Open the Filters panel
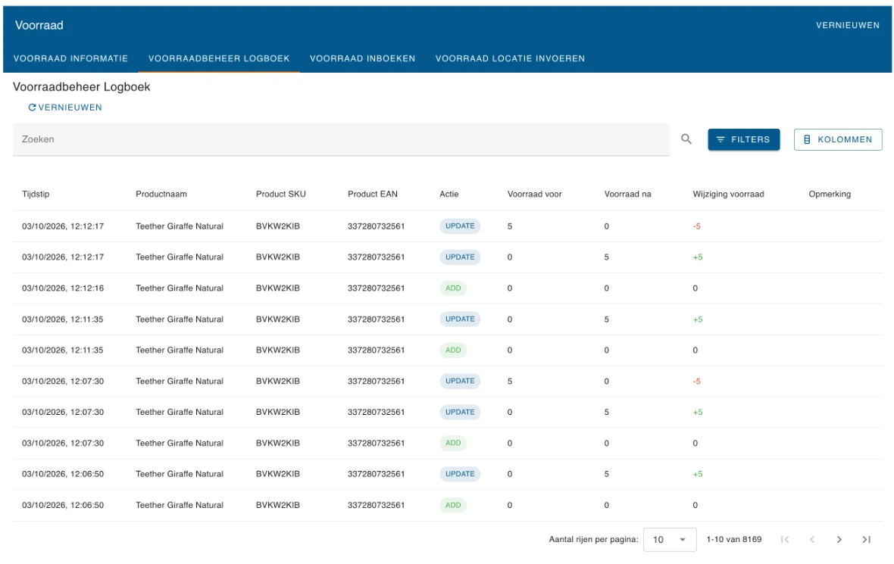894x564 pixels. tap(743, 139)
